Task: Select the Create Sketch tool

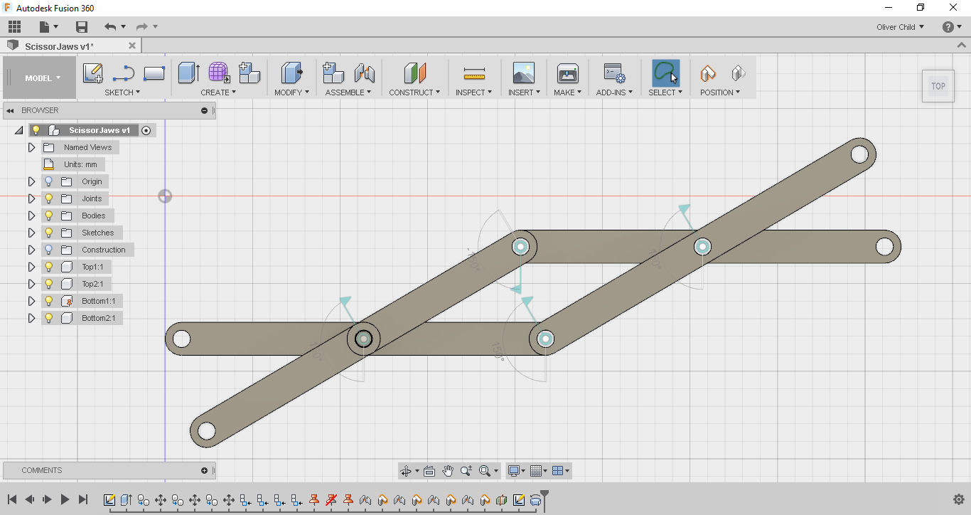Action: click(93, 73)
